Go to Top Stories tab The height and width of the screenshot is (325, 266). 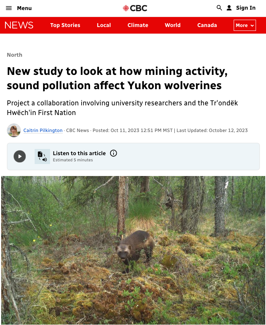pos(65,25)
